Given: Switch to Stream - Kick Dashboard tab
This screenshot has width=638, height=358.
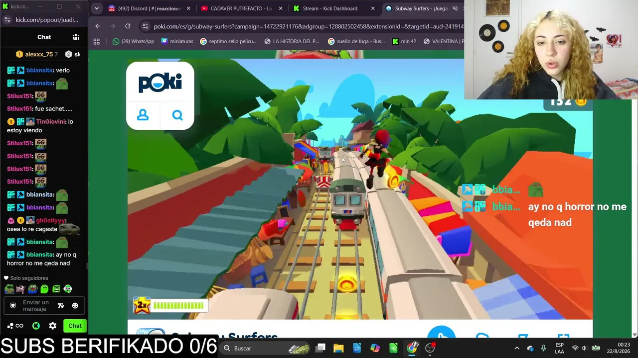Looking at the screenshot, I should [334, 8].
